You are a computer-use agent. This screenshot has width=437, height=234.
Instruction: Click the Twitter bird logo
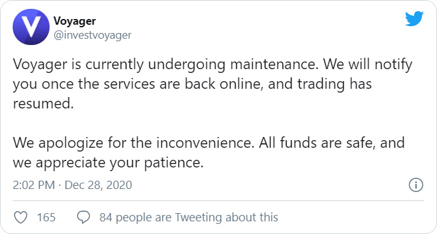coord(414,18)
